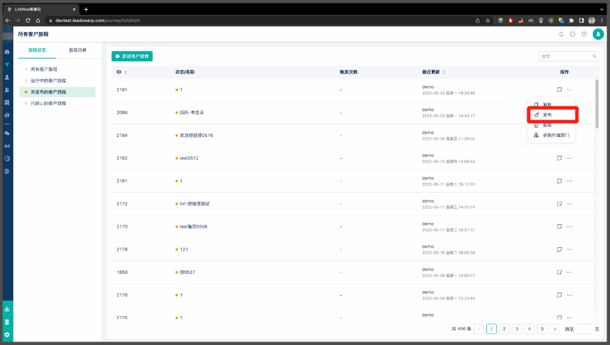This screenshot has height=345, width=610.
Task: Close the open dots menu of row 2191
Action: tap(570, 90)
